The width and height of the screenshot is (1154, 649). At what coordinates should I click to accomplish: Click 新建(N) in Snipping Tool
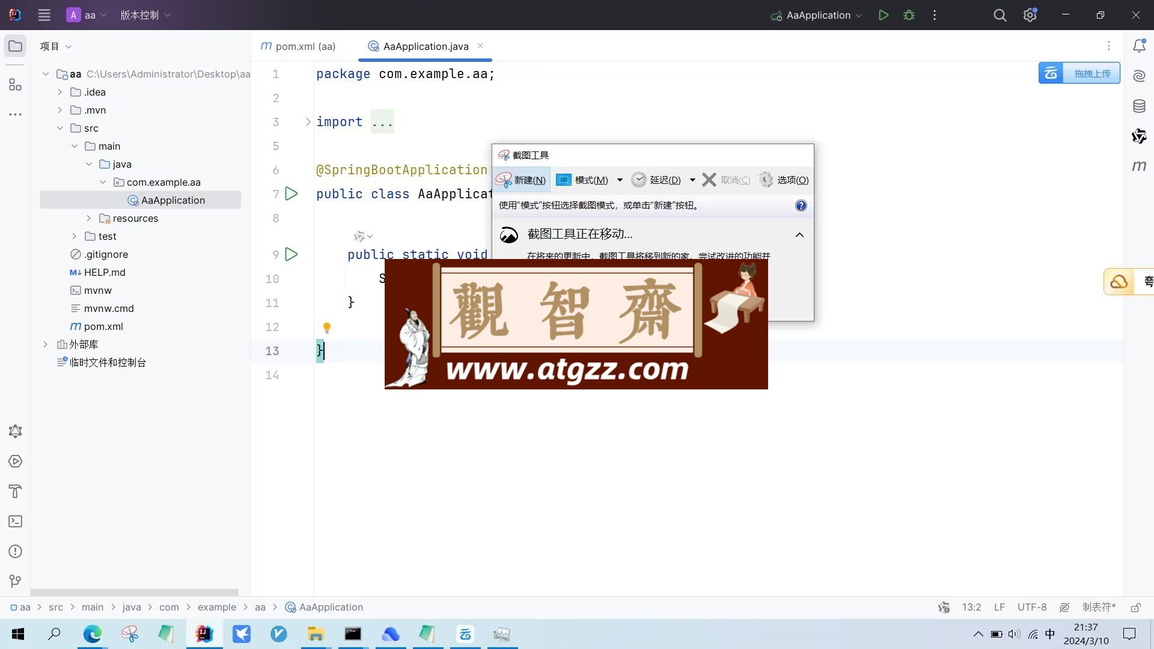coord(521,180)
